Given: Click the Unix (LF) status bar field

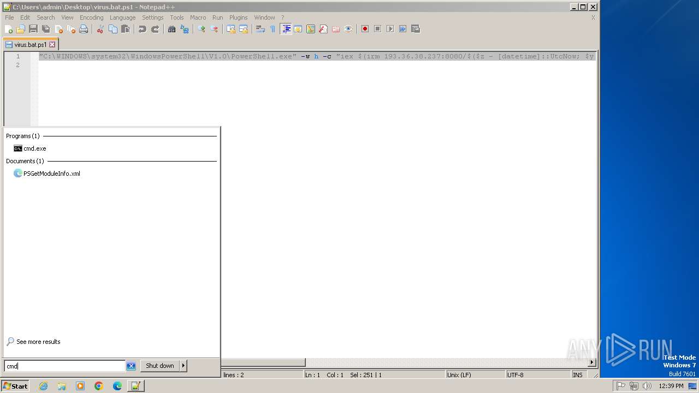Looking at the screenshot, I should click(475, 375).
